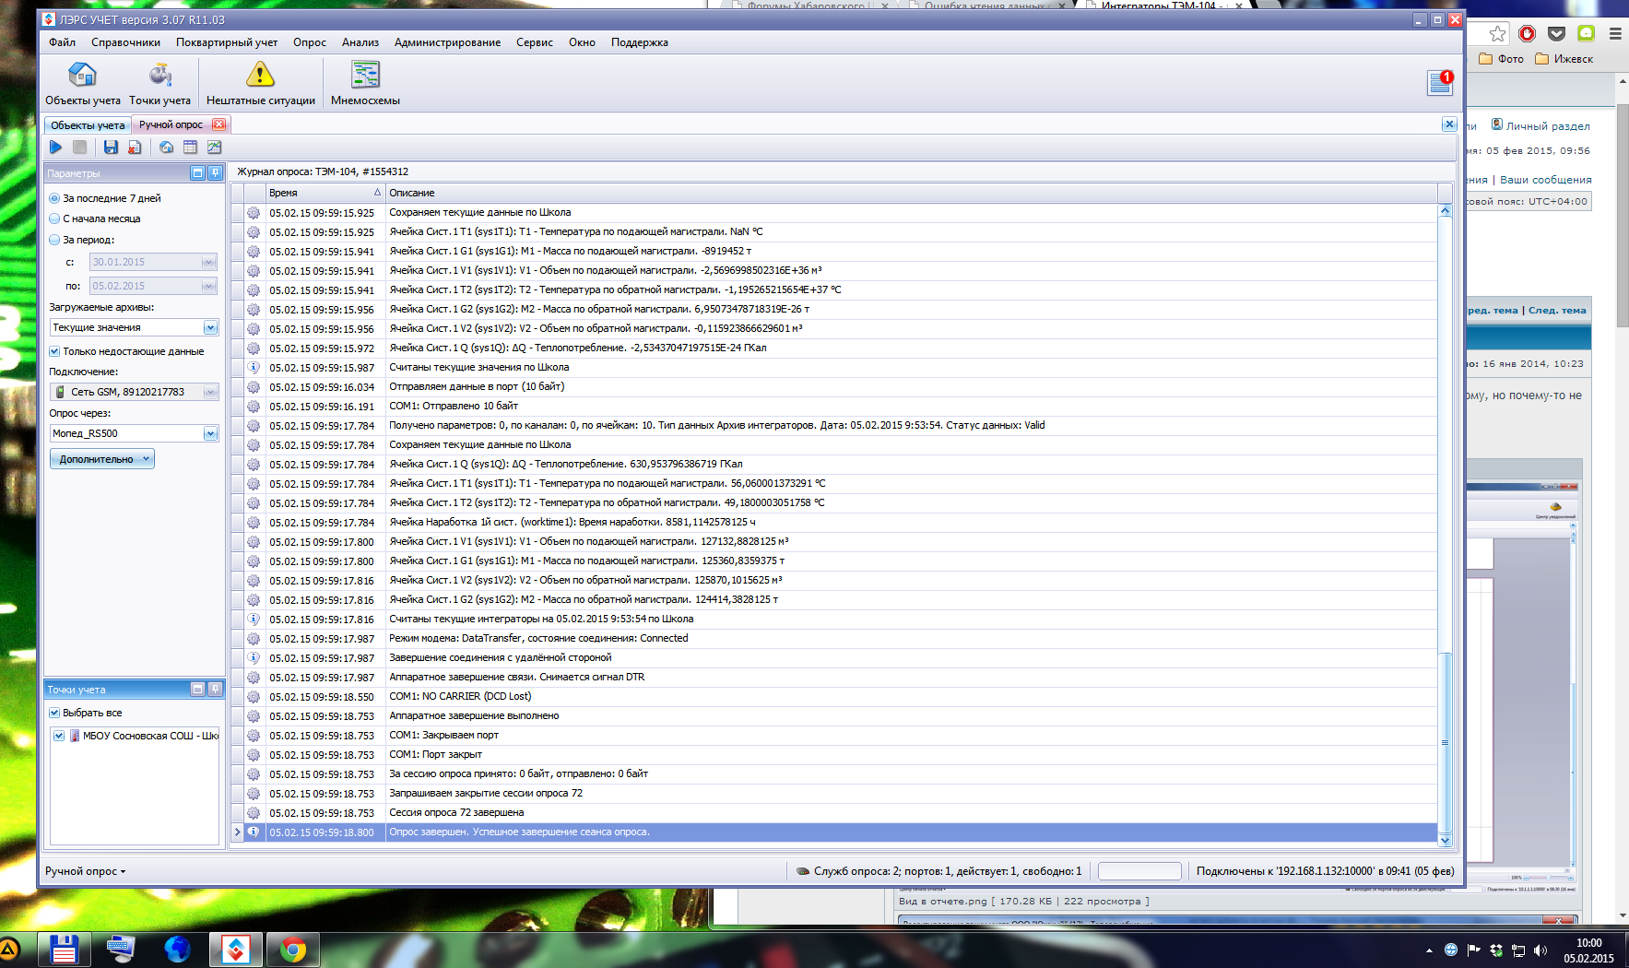Screen dimensions: 1629x968
Task: Open Ижевск bookmark folder in browser
Action: 1564,59
